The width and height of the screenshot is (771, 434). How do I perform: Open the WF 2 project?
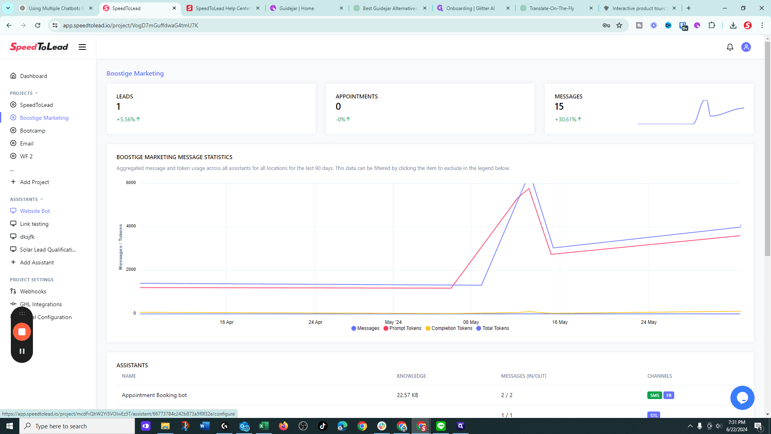click(26, 156)
